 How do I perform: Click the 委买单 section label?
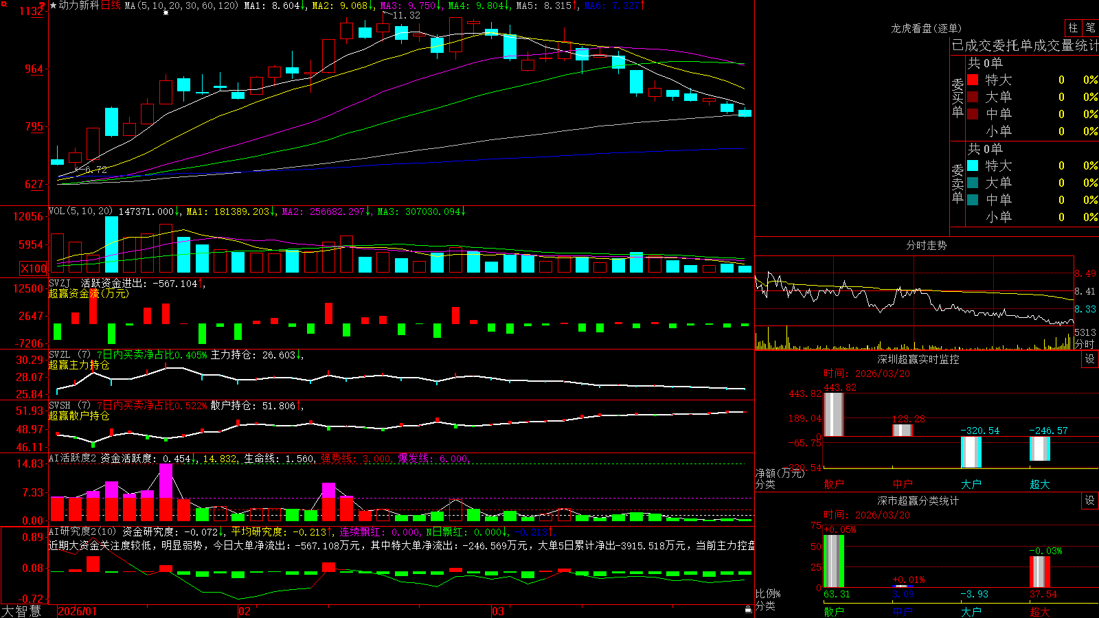[x=958, y=98]
